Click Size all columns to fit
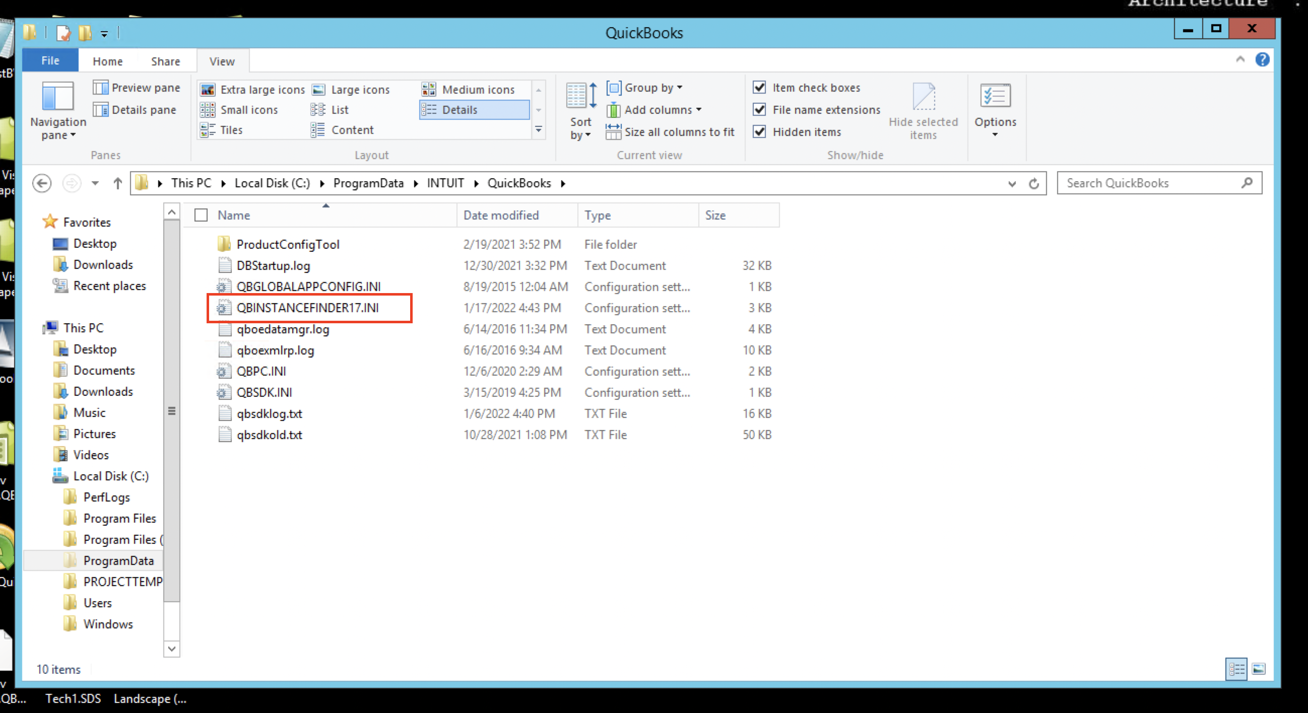The image size is (1308, 713). pyautogui.click(x=670, y=132)
